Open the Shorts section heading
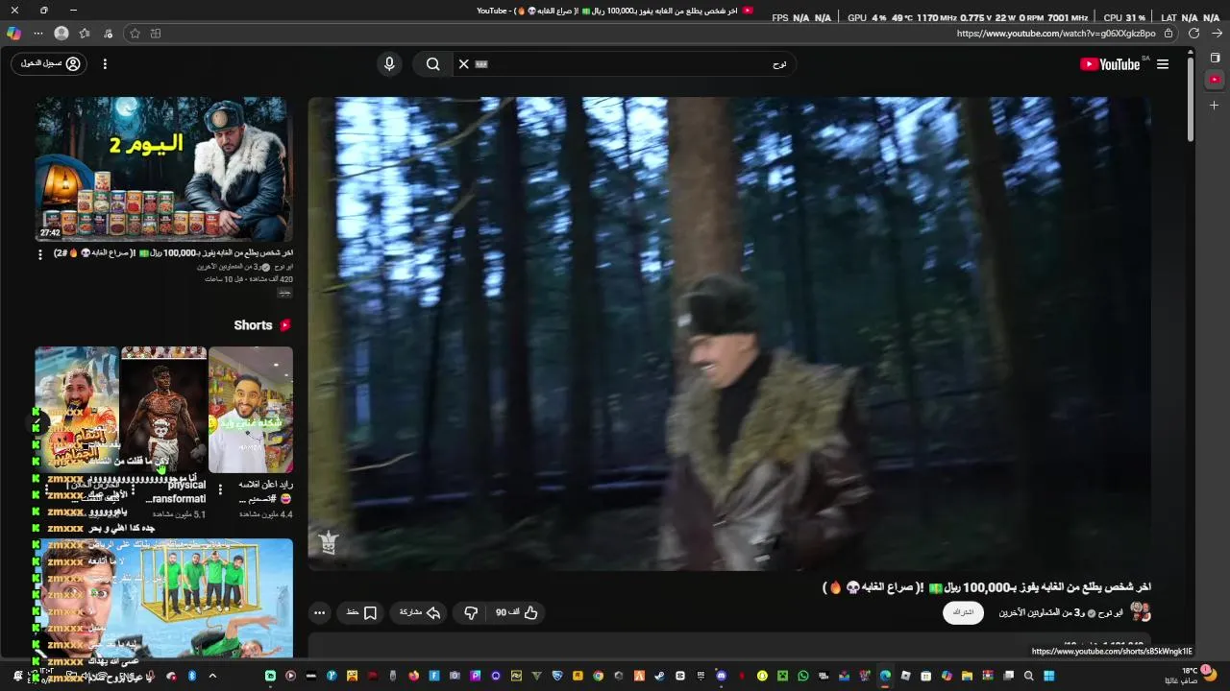Image resolution: width=1230 pixels, height=691 pixels. point(262,325)
